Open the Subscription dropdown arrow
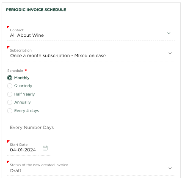 tap(170, 53)
